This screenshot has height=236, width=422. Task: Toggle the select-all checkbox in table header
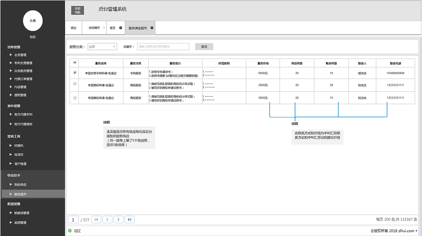(75, 63)
